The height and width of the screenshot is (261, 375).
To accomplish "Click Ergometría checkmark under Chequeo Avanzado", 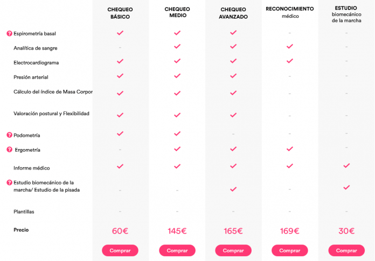I will click(233, 149).
